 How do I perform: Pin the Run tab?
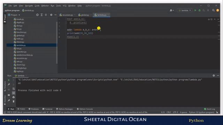[x=9, y=100]
